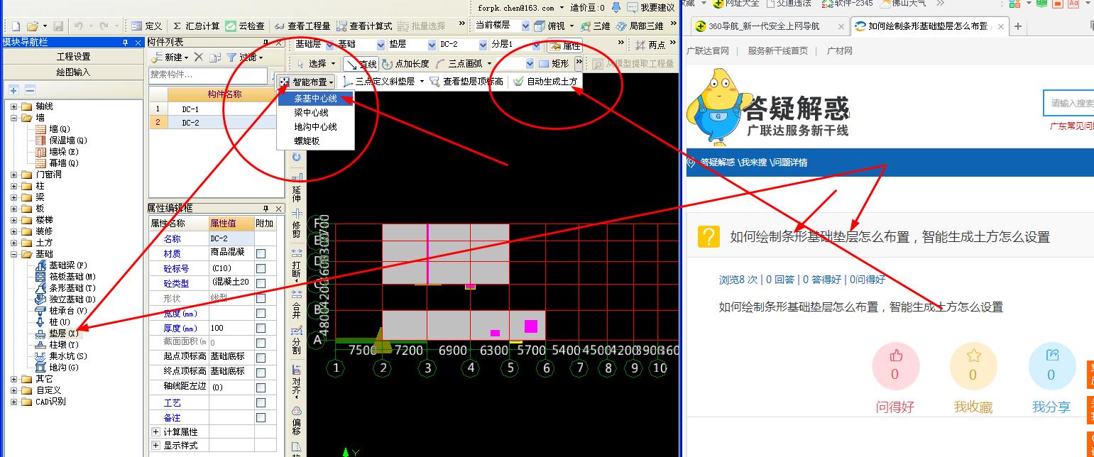Expand the 轴线 tree node
The image size is (1094, 457).
point(14,106)
